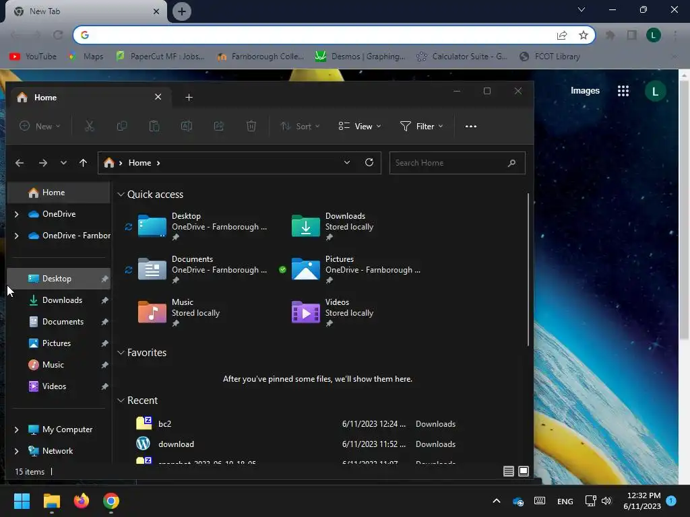Expand the recent locations chevron beside forward arrow

click(63, 163)
